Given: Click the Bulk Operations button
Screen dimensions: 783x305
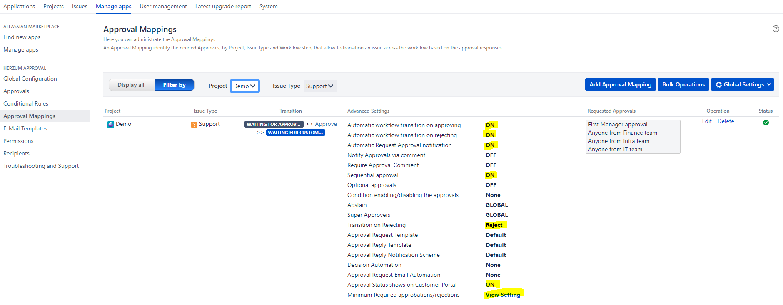Looking at the screenshot, I should [683, 84].
